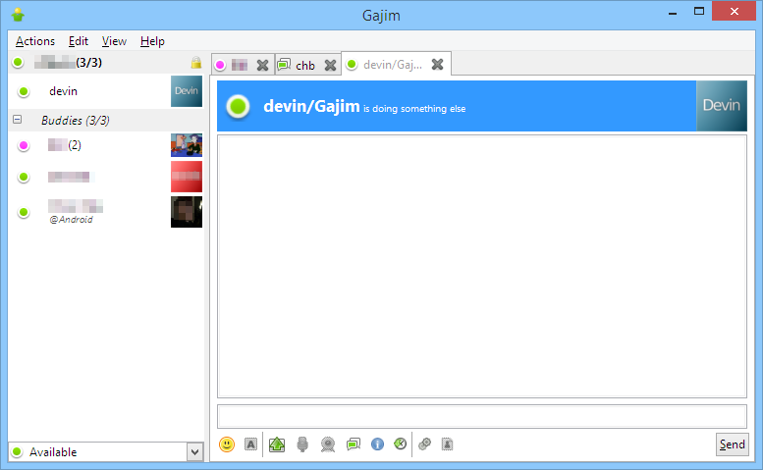Viewport: 763px width, 470px height.
Task: Open the emoticon picker smiley icon
Action: pyautogui.click(x=227, y=444)
